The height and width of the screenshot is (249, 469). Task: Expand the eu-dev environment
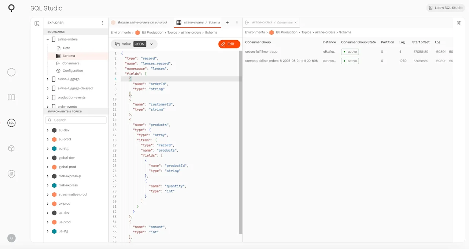pyautogui.click(x=47, y=130)
